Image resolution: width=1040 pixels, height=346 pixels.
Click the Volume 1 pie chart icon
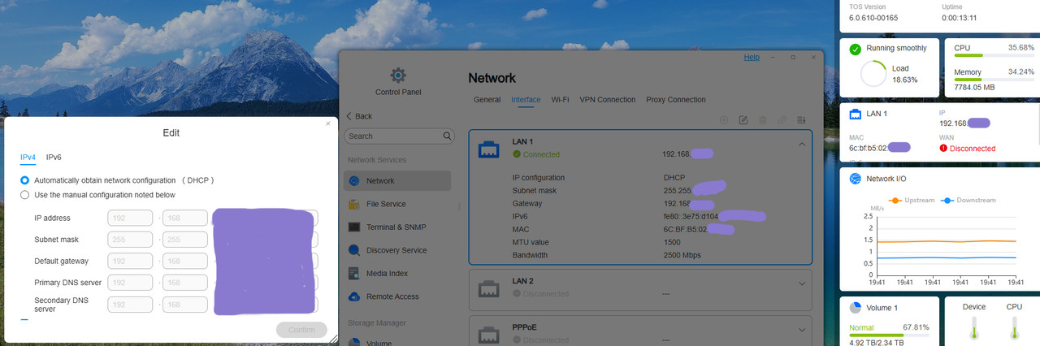click(856, 308)
